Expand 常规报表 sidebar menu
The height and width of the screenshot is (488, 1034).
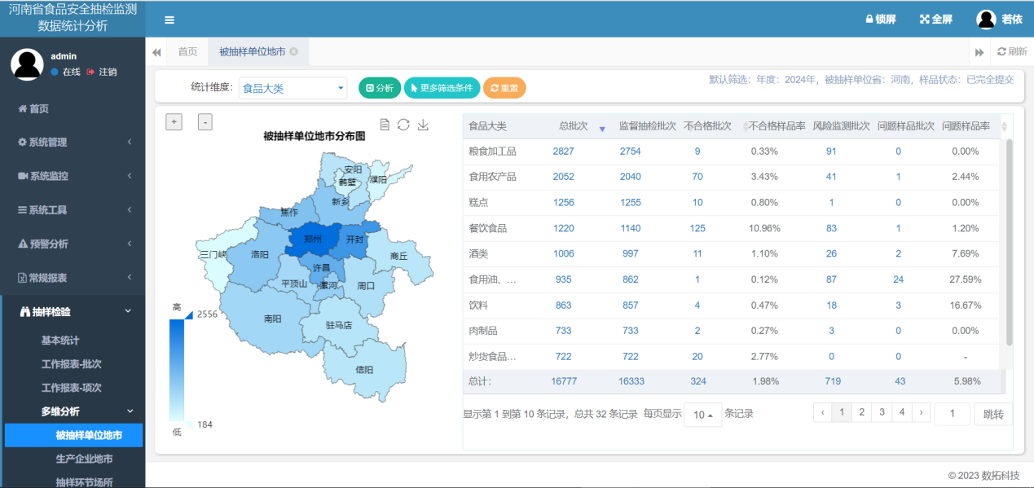(73, 277)
